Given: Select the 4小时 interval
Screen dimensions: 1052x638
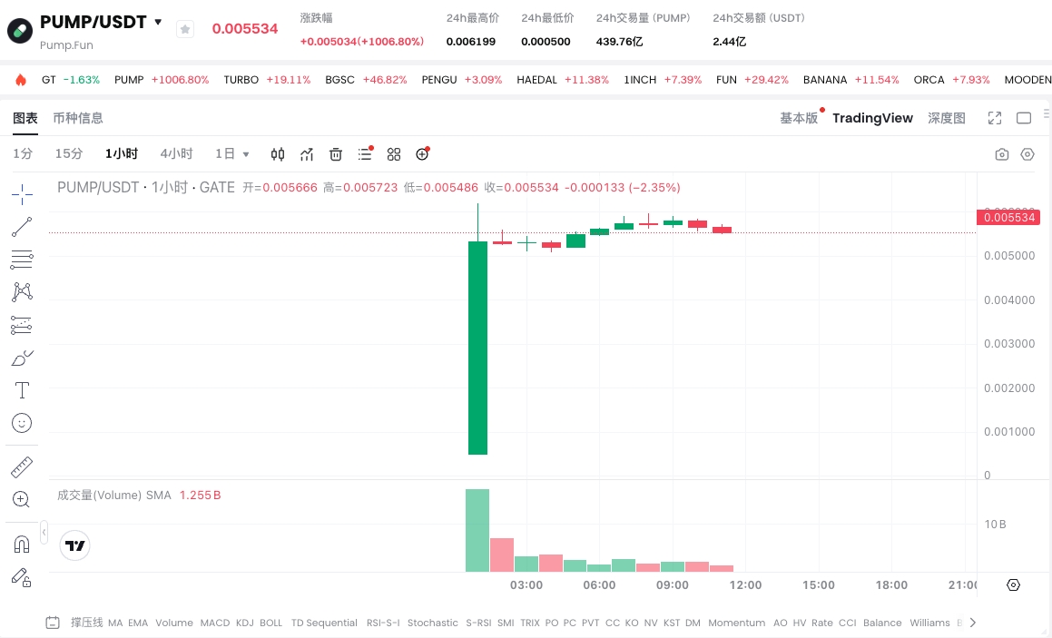Looking at the screenshot, I should pyautogui.click(x=176, y=154).
